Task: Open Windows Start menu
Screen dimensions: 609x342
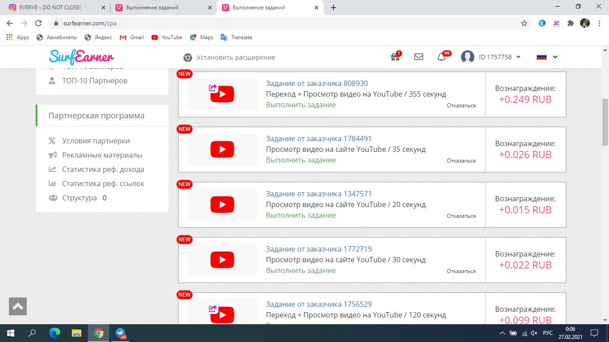Action: tap(11, 333)
